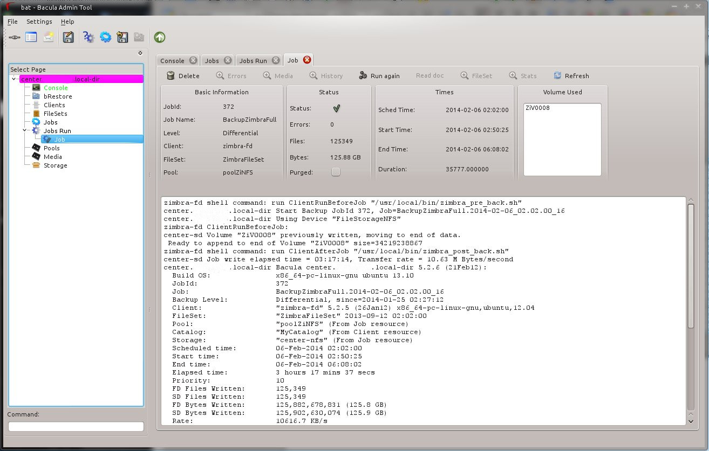The image size is (709, 451).
Task: Select volume ZiV0008 in Volume Used list
Action: (x=538, y=108)
